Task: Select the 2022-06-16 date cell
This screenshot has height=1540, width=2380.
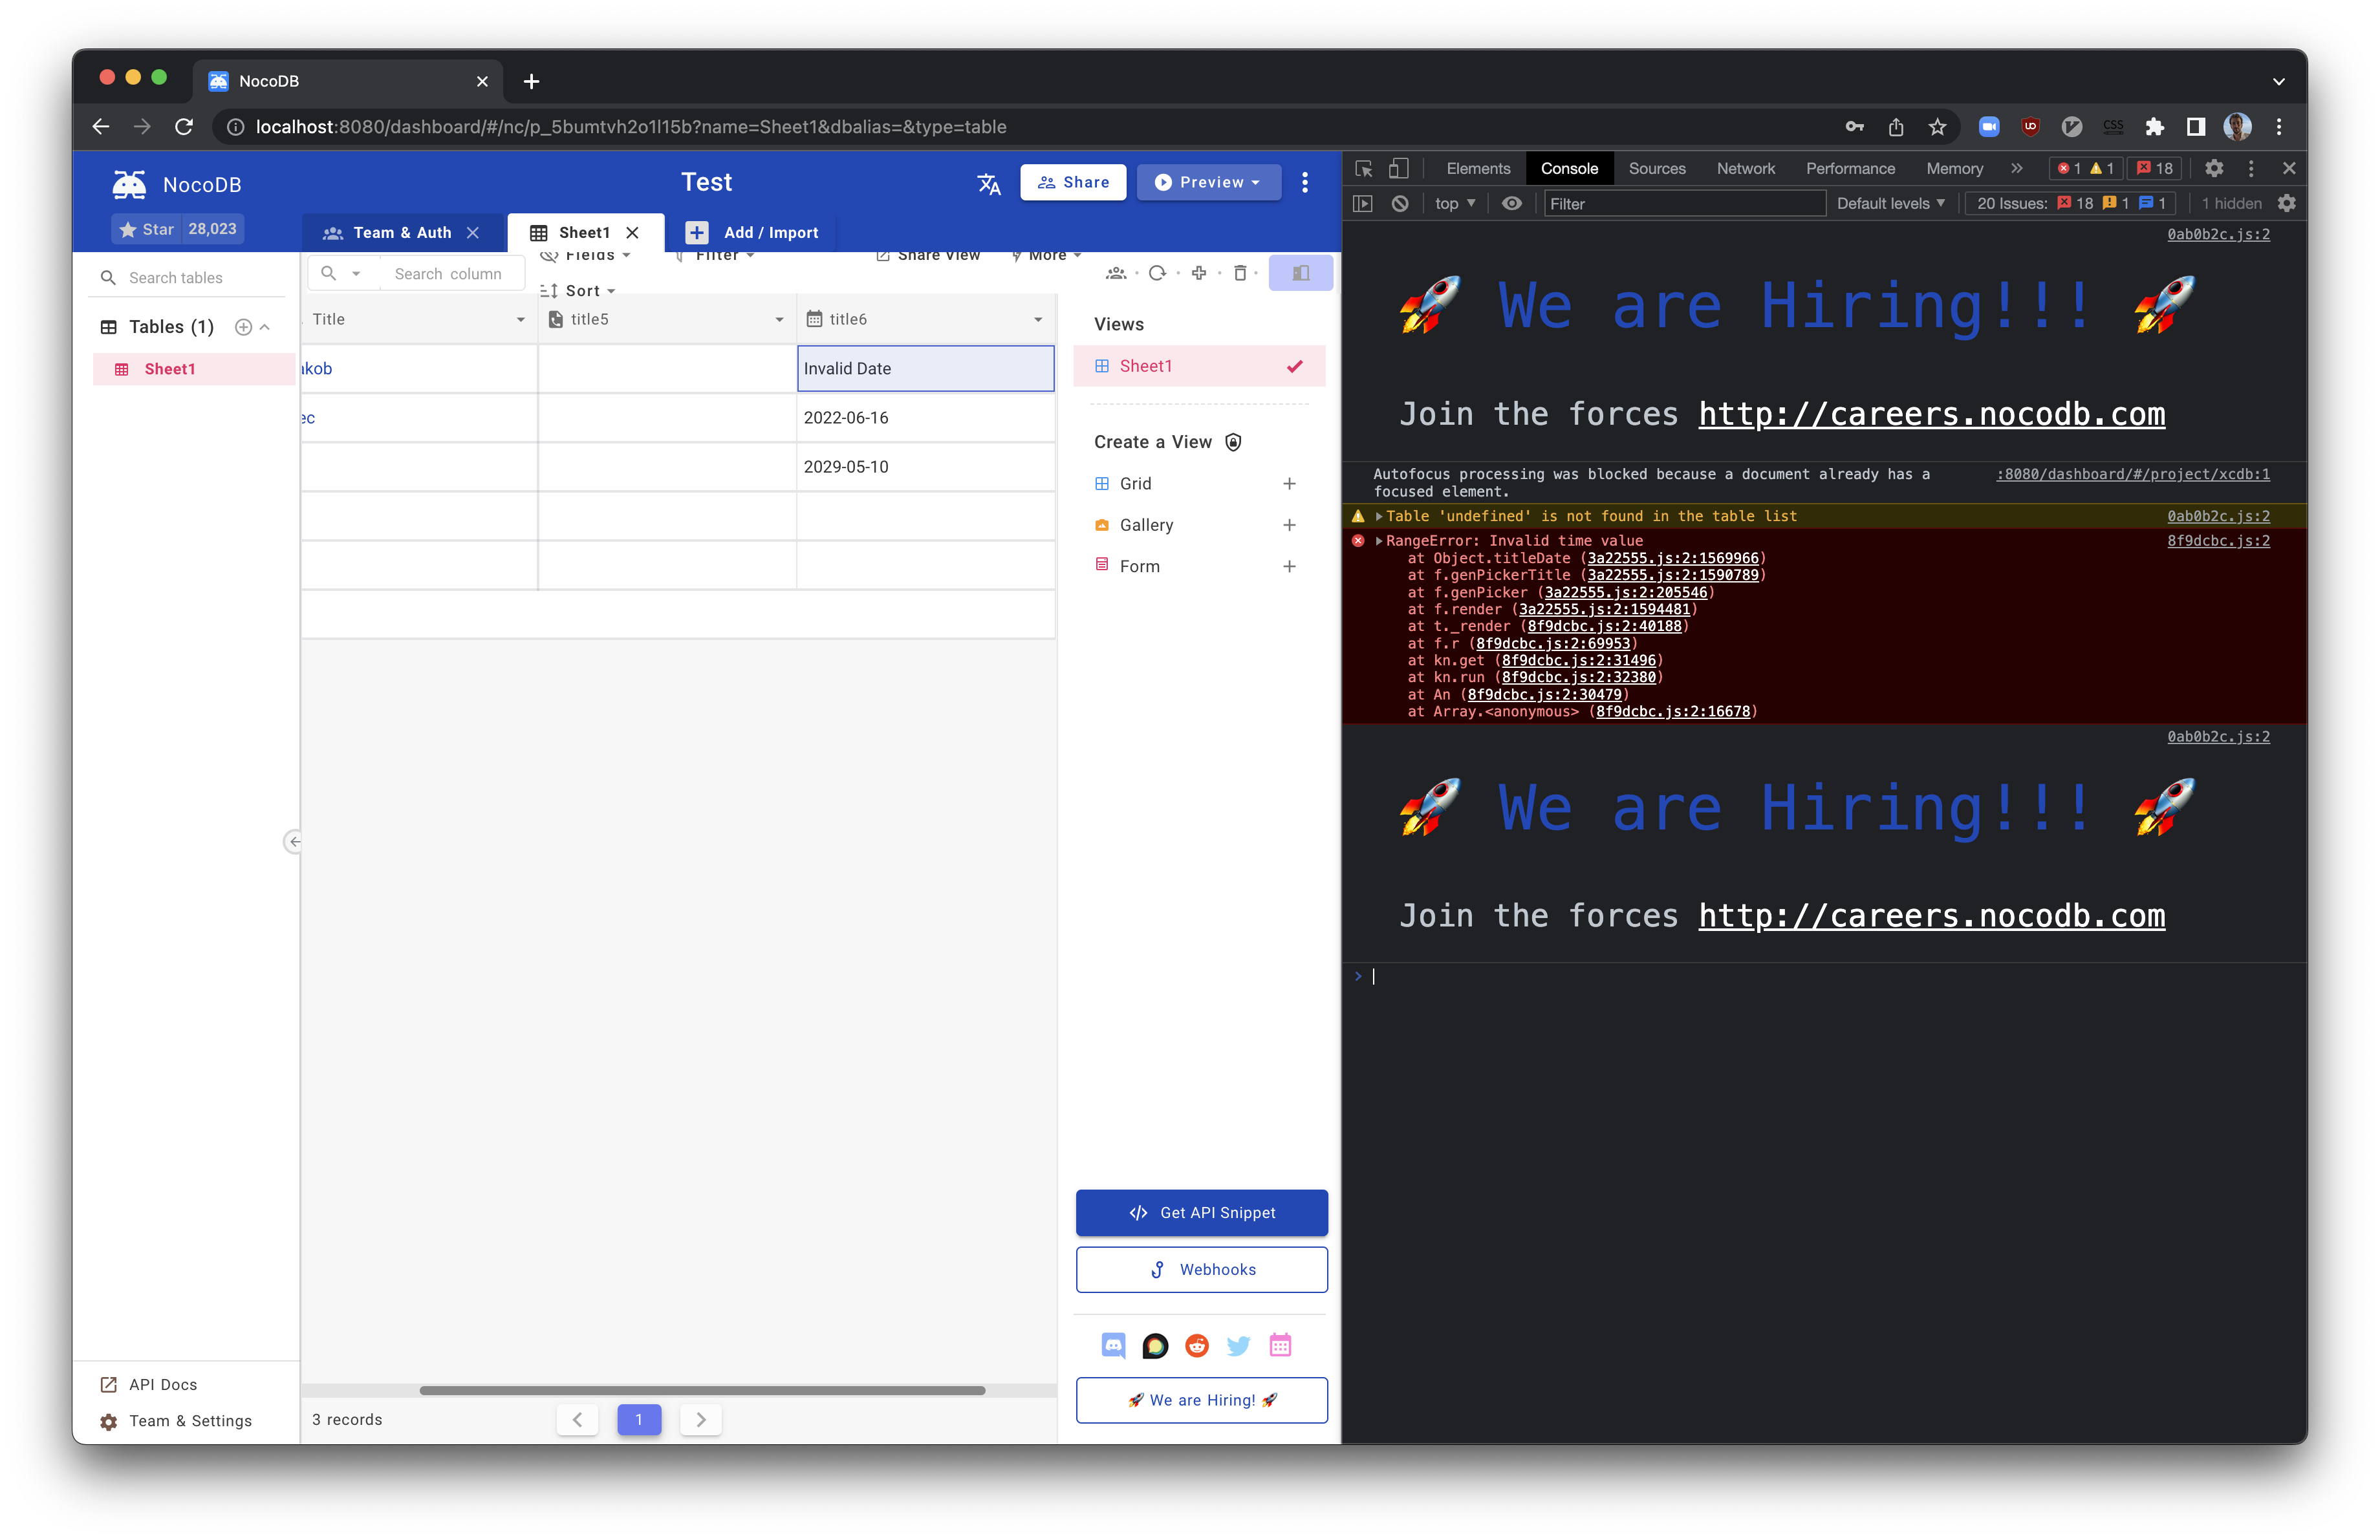Action: point(925,418)
